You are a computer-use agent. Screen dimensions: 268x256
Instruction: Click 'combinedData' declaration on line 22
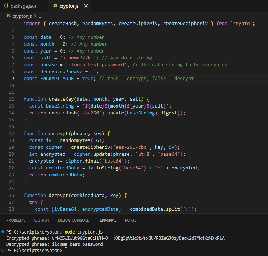(62, 168)
